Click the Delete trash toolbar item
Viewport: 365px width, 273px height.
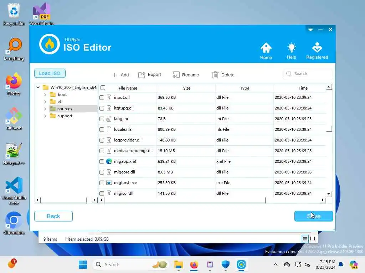click(x=223, y=75)
